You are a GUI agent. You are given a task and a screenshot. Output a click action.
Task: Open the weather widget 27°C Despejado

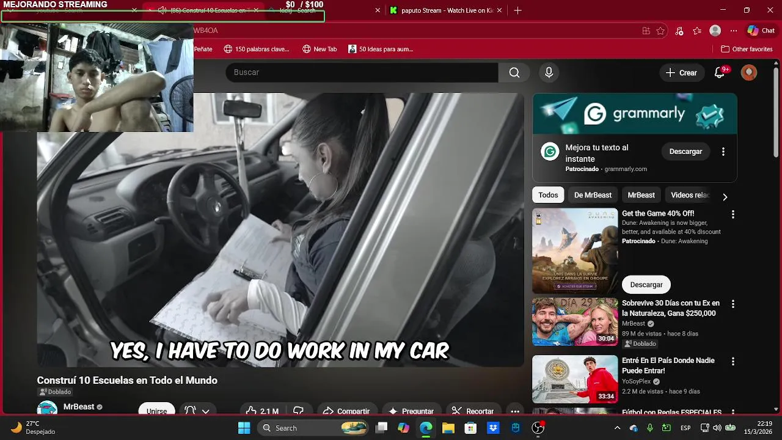34,428
